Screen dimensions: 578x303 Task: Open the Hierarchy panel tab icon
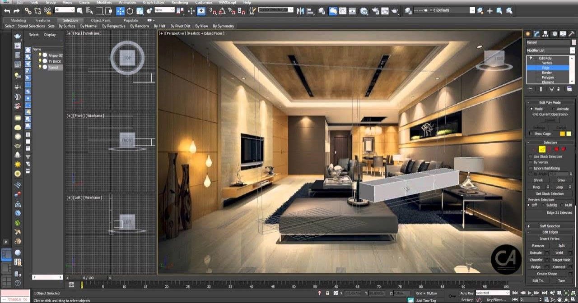pos(545,34)
